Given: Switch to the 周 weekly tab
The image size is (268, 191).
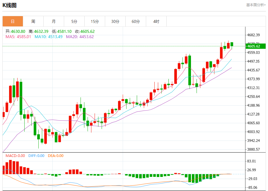Looking at the screenshot, I should click(33, 21).
